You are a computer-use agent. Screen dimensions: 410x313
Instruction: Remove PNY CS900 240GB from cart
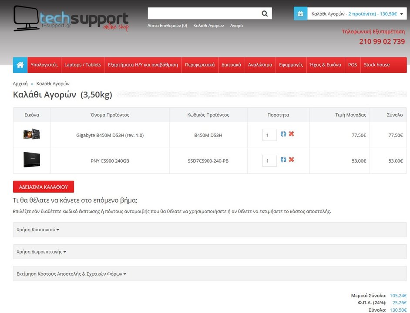291,160
